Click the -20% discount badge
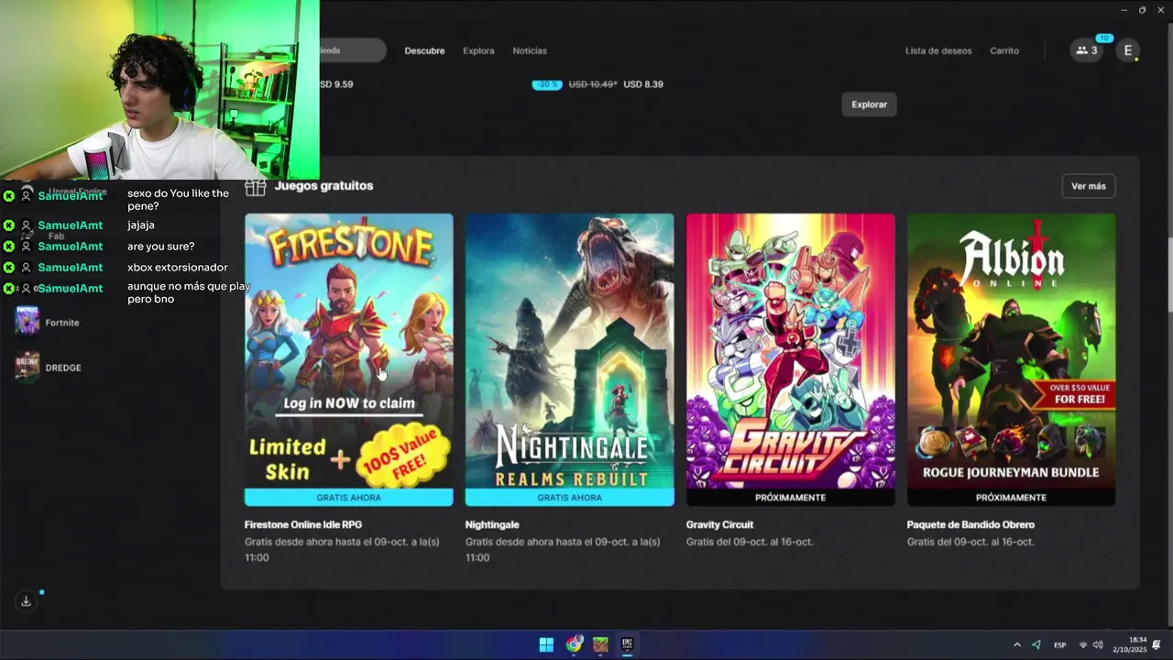Viewport: 1173px width, 660px height. (x=547, y=84)
